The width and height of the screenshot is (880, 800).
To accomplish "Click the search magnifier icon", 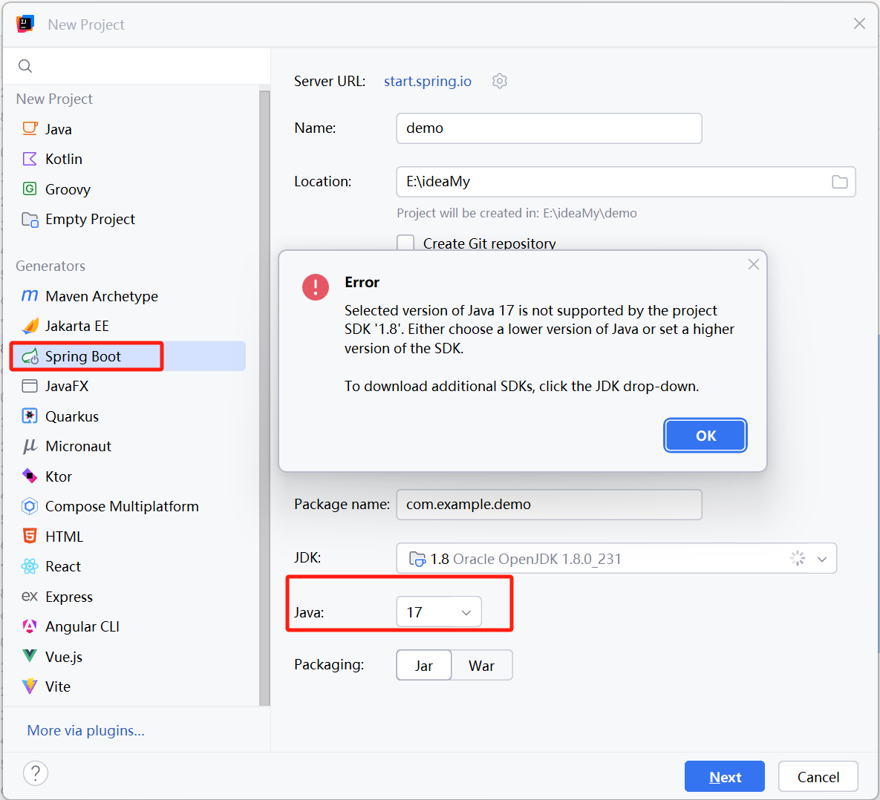I will coord(25,66).
